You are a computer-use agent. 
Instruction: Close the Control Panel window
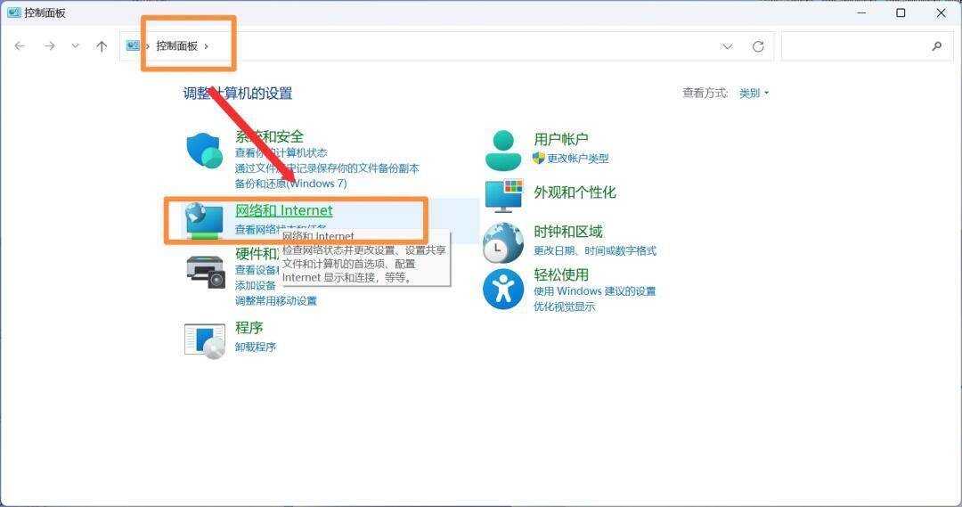click(942, 12)
